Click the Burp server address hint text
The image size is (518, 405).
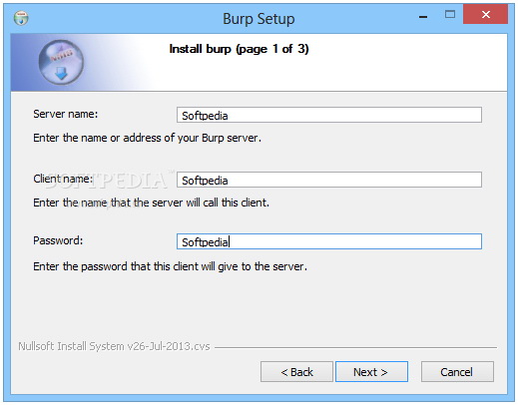(147, 138)
